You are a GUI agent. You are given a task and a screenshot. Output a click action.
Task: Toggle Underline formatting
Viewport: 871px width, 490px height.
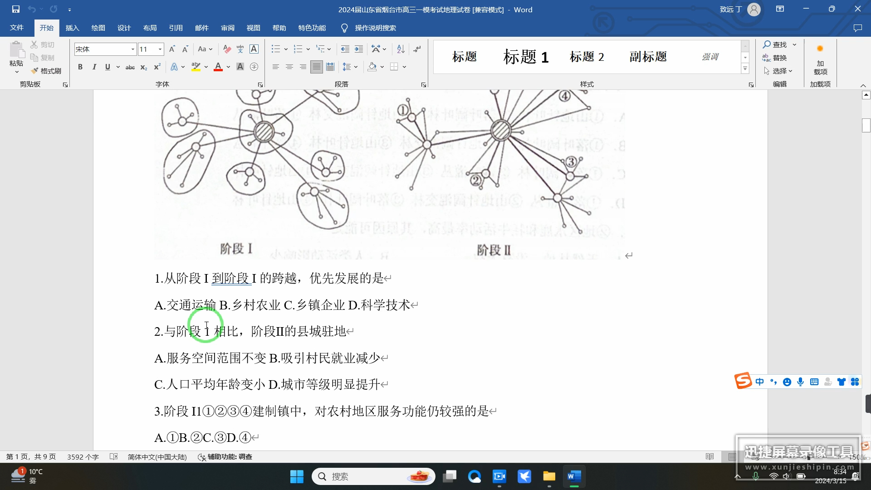coord(108,67)
